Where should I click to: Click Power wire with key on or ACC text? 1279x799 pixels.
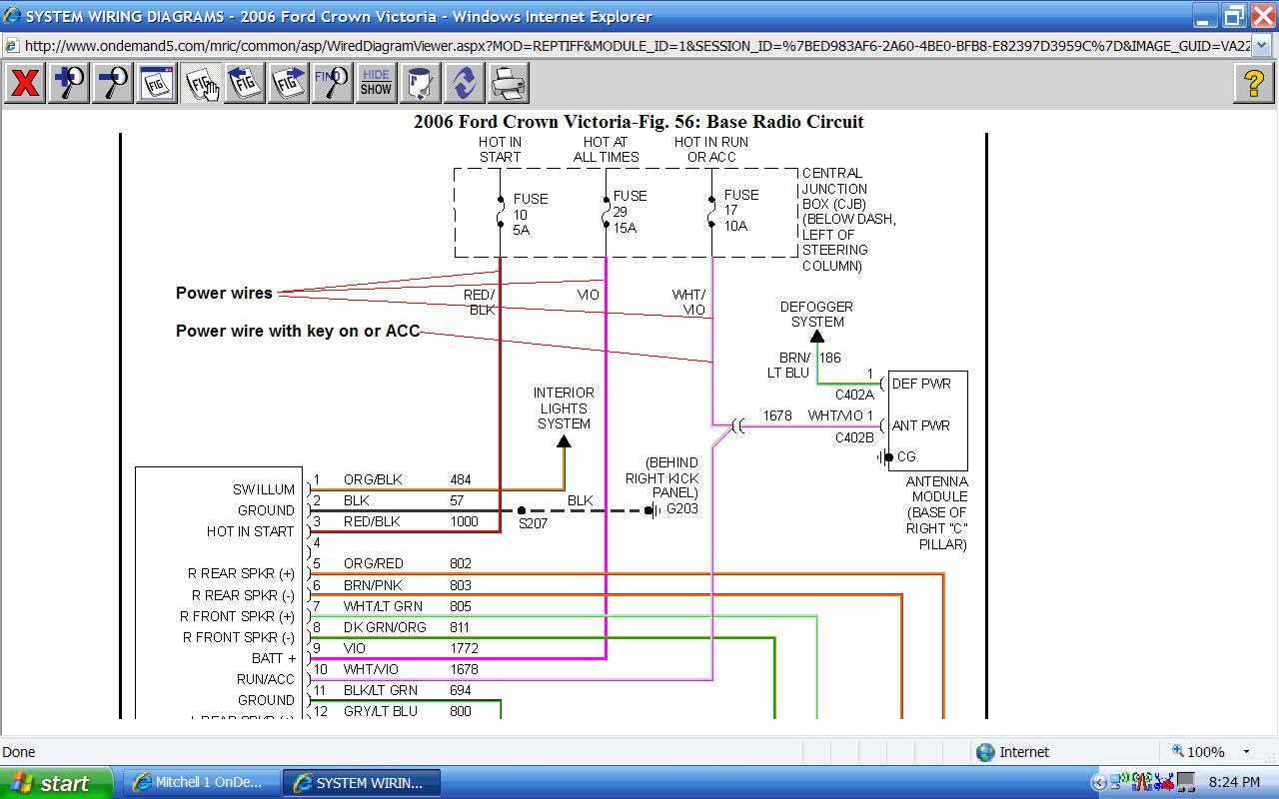click(298, 331)
